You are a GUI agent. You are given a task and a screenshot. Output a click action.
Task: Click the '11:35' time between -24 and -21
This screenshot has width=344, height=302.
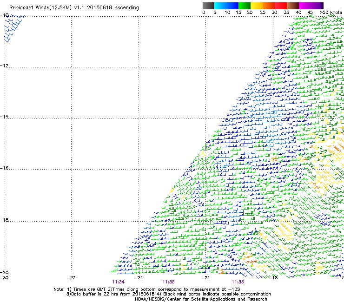168,282
